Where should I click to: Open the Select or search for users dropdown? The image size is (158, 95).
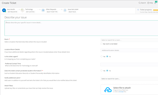click(129, 79)
